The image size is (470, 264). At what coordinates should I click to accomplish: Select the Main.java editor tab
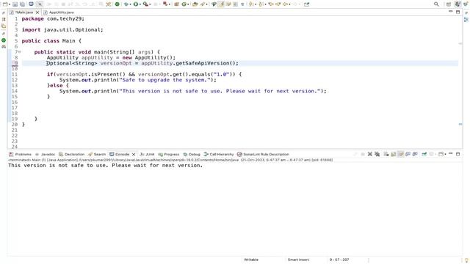(23, 12)
